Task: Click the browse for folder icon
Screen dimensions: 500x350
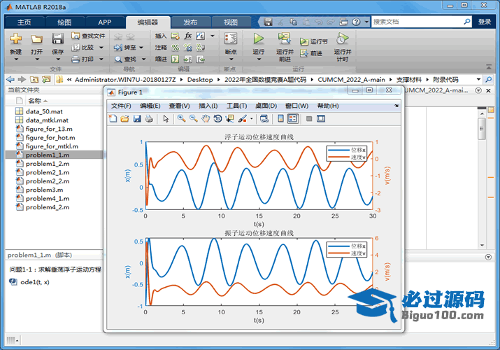Action: pyautogui.click(x=46, y=79)
